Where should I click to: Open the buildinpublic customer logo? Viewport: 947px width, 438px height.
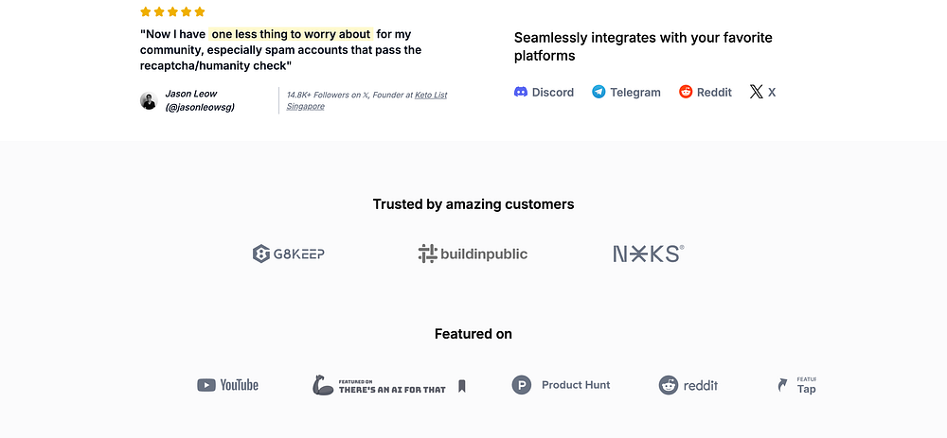pyautogui.click(x=473, y=254)
